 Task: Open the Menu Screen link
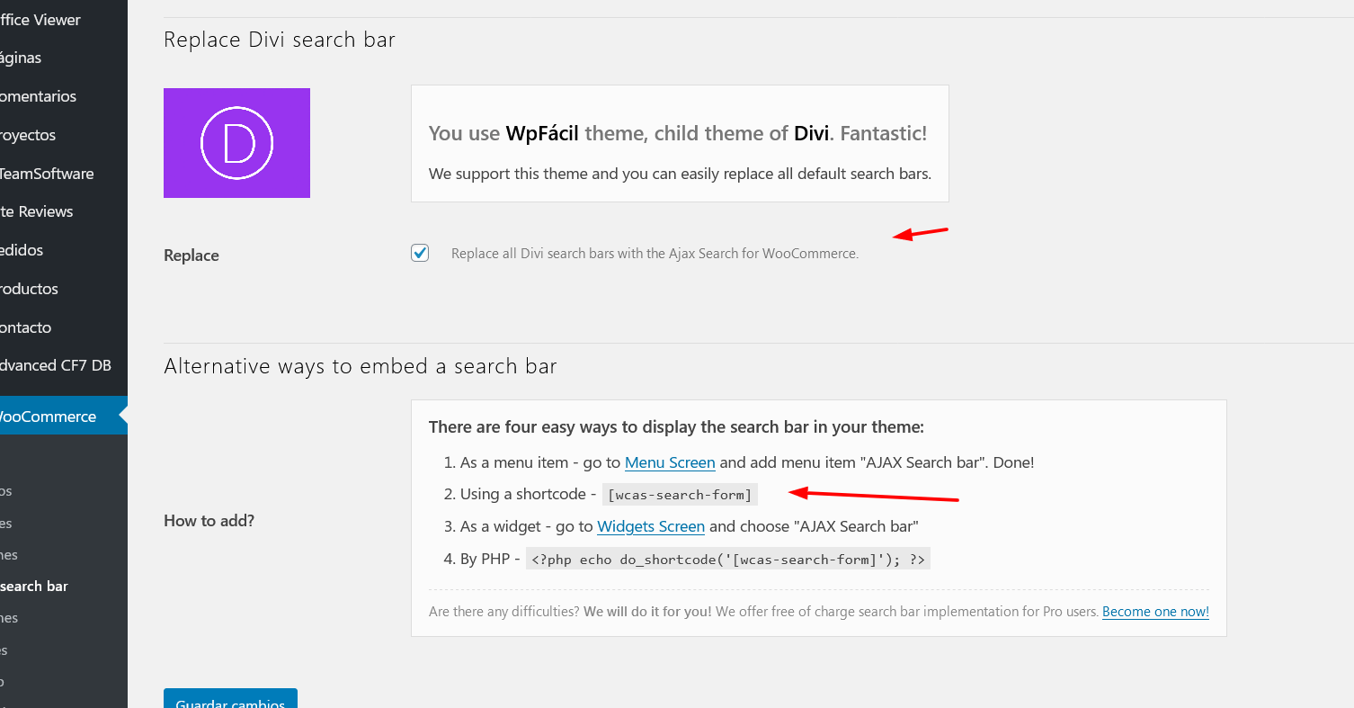point(670,462)
